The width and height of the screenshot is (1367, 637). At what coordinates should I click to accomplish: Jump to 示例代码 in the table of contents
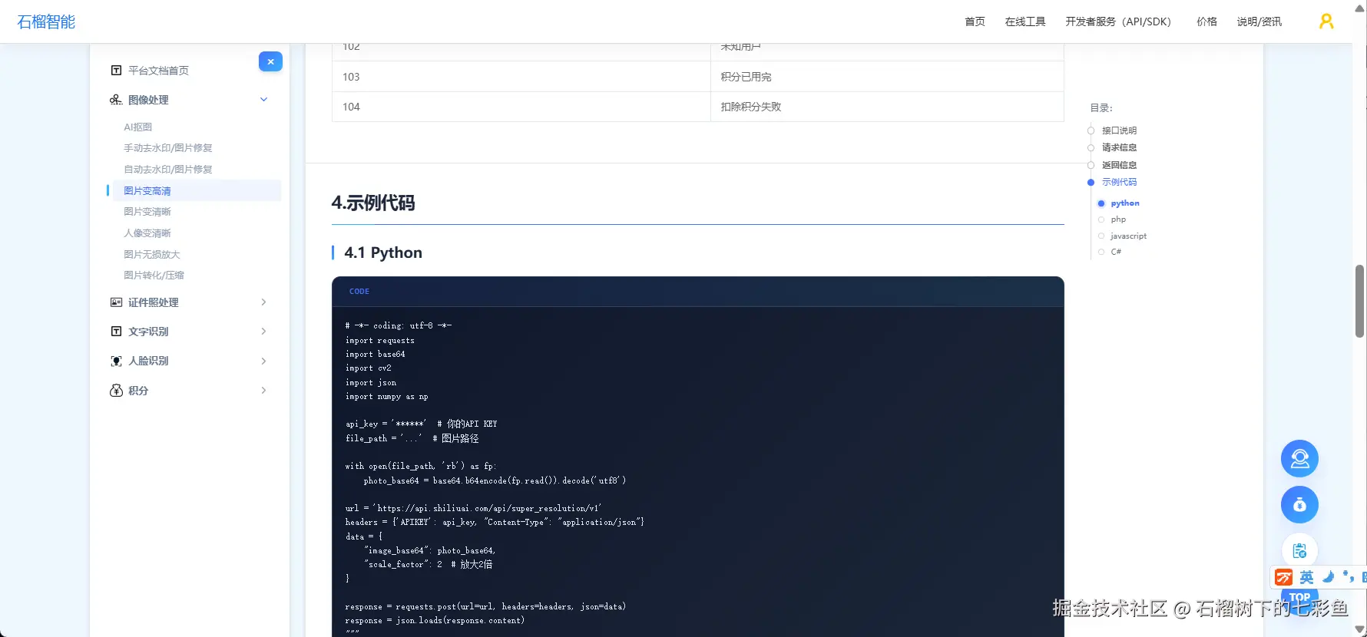(x=1119, y=182)
